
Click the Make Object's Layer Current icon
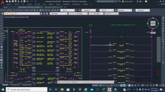pyautogui.click(x=41, y=14)
